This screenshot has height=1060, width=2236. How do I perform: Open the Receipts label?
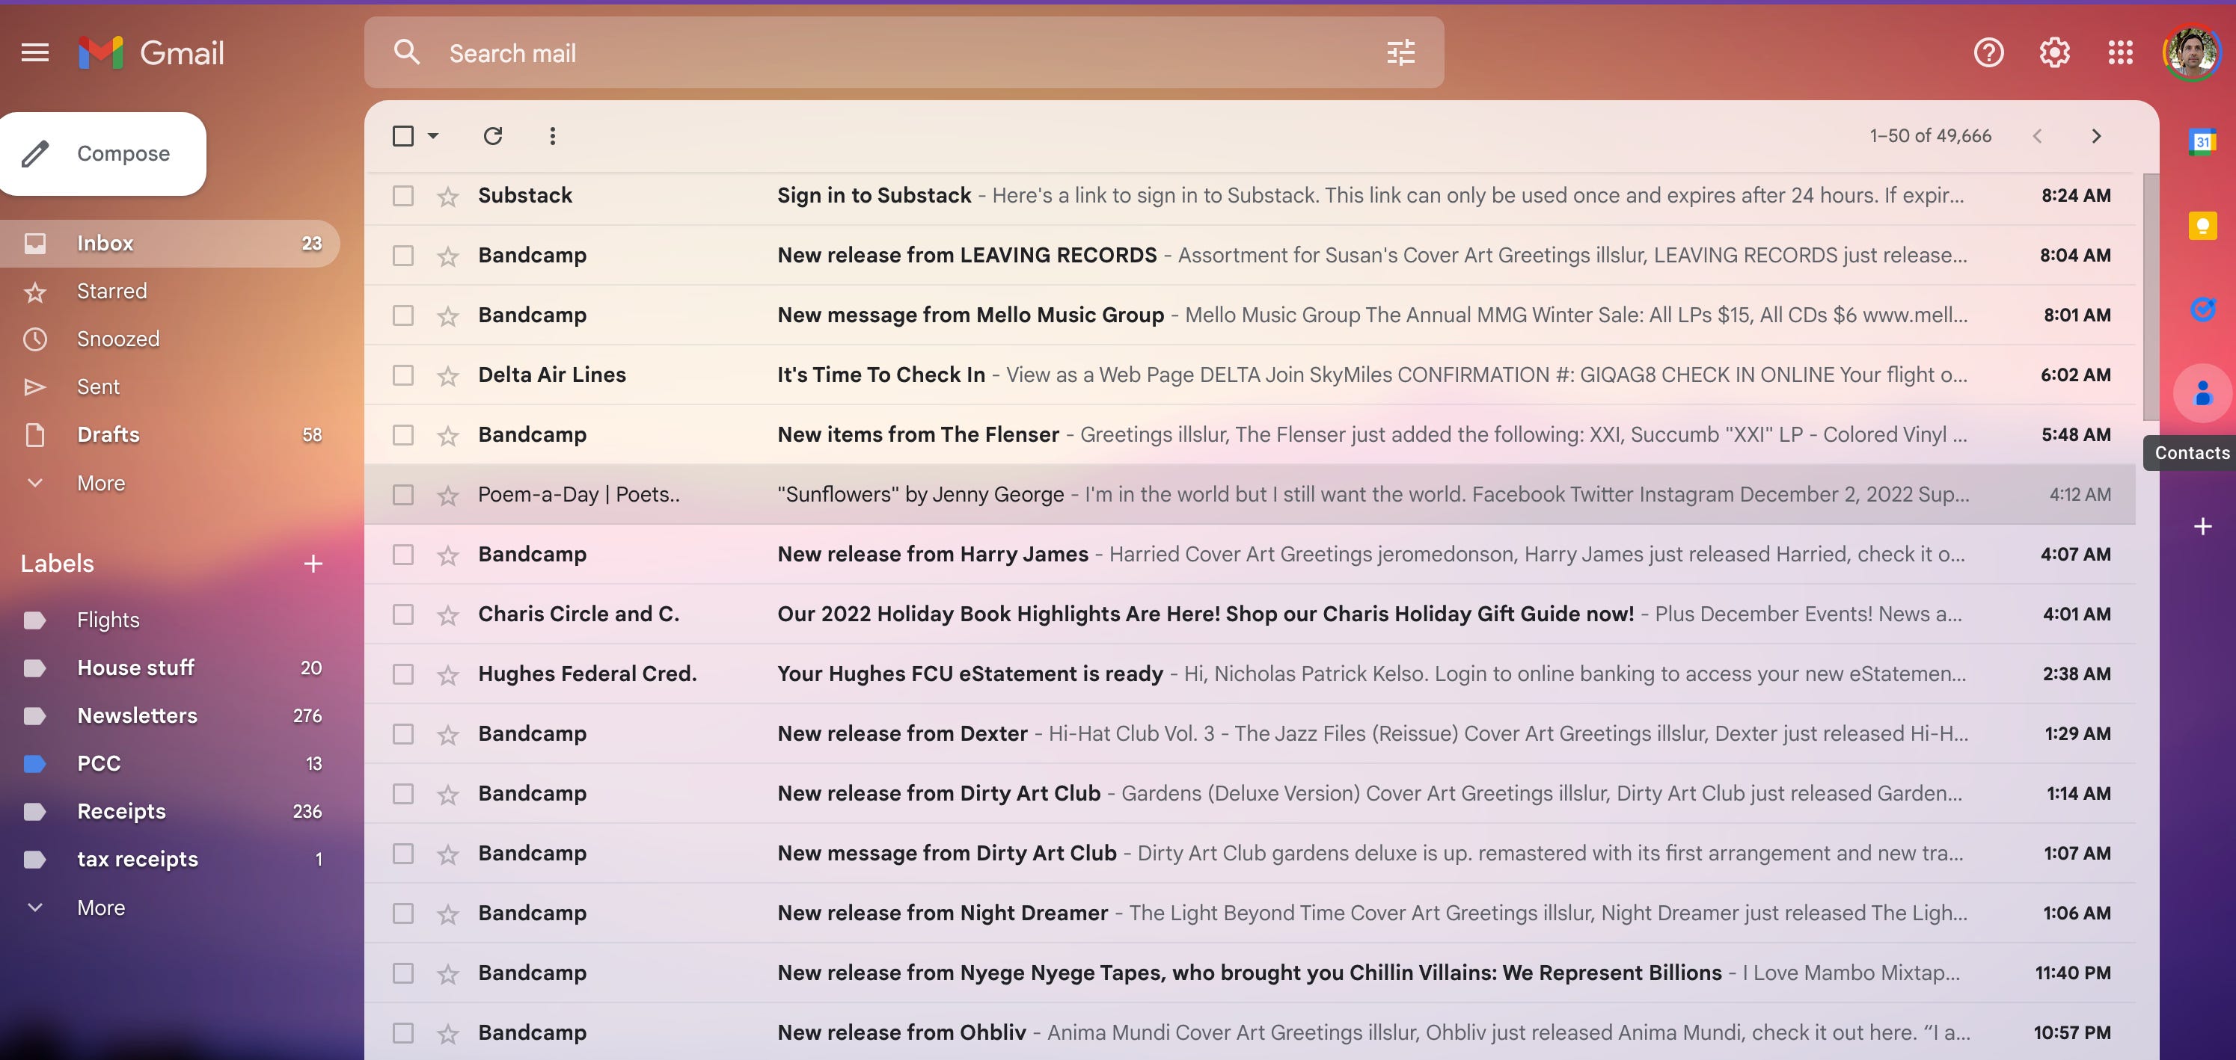pos(170,812)
